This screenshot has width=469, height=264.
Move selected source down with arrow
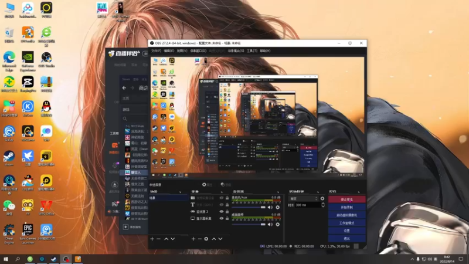(x=220, y=239)
